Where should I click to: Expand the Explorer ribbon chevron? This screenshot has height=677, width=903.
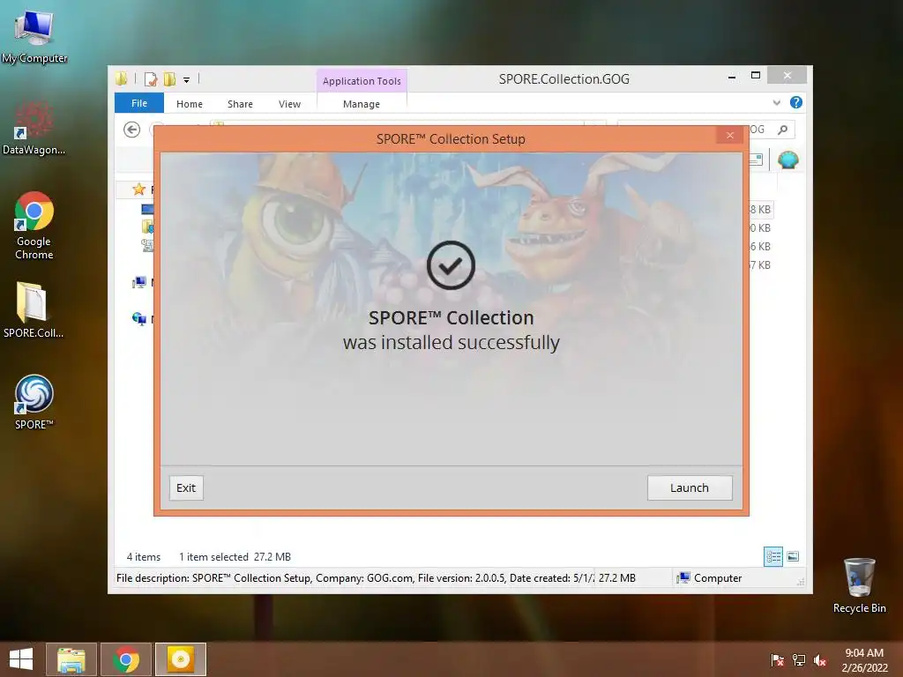776,102
